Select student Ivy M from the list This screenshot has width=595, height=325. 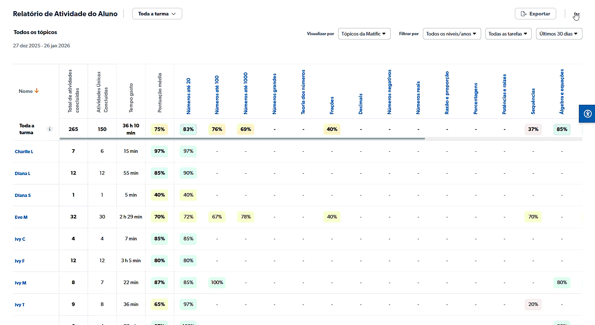(x=20, y=283)
